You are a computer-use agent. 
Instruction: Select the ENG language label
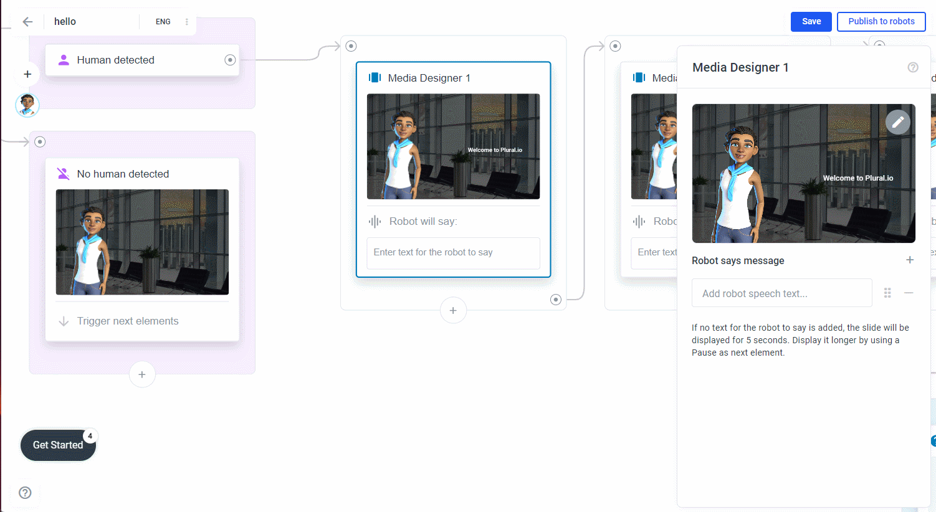163,22
